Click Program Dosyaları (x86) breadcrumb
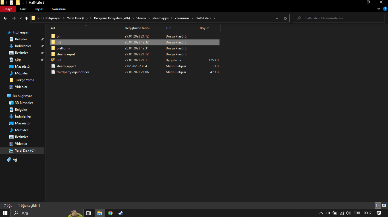The image size is (388, 217). (x=112, y=18)
